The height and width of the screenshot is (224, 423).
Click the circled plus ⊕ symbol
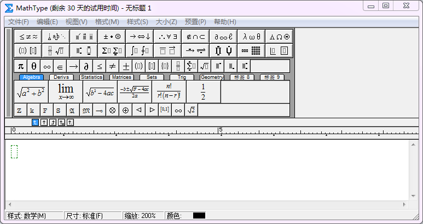[x=125, y=110]
